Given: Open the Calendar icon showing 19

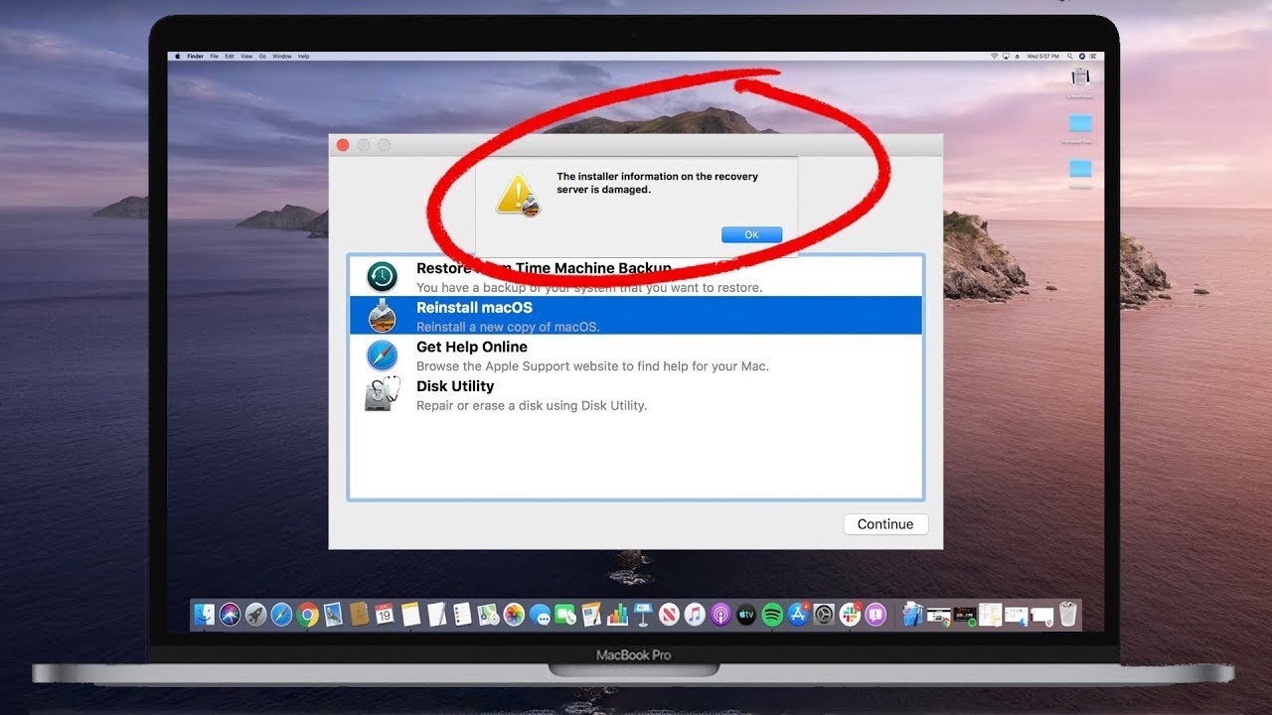Looking at the screenshot, I should click(384, 614).
